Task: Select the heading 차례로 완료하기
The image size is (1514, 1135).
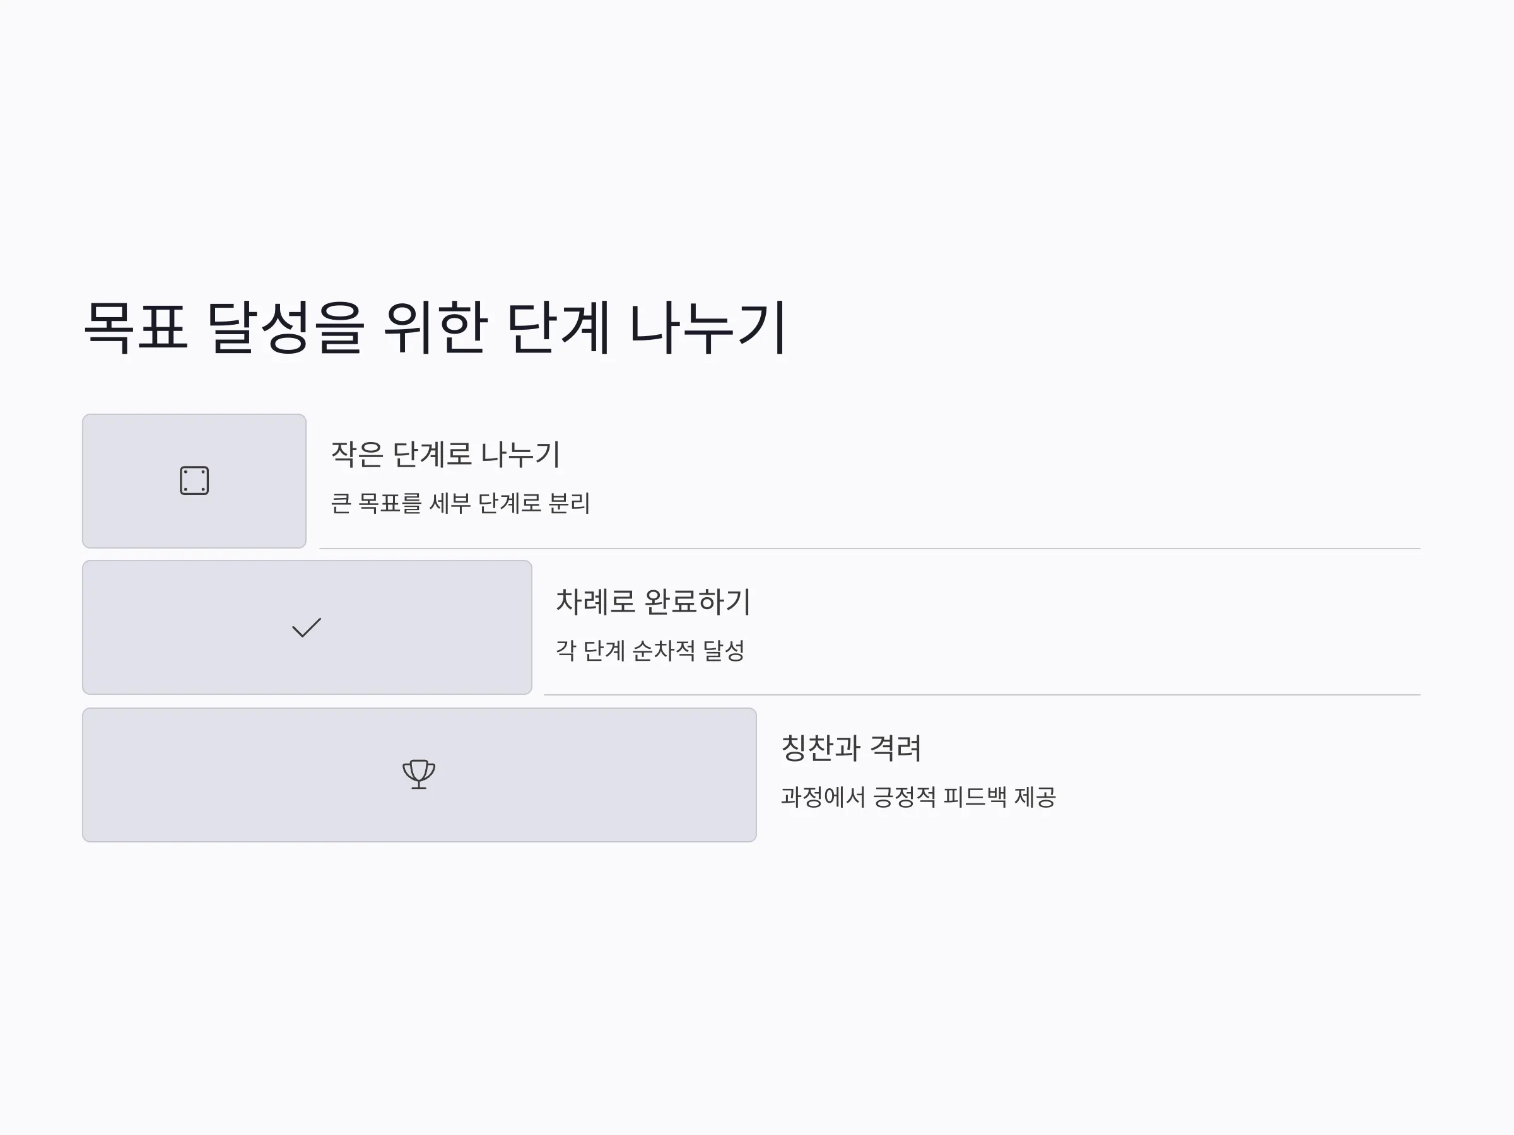Action: [x=653, y=602]
